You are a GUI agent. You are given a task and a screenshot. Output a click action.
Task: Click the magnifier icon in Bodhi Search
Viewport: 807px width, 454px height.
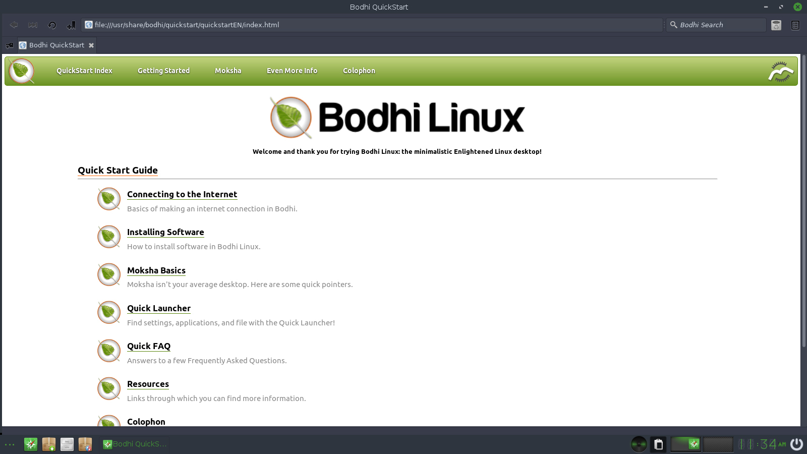pos(673,25)
